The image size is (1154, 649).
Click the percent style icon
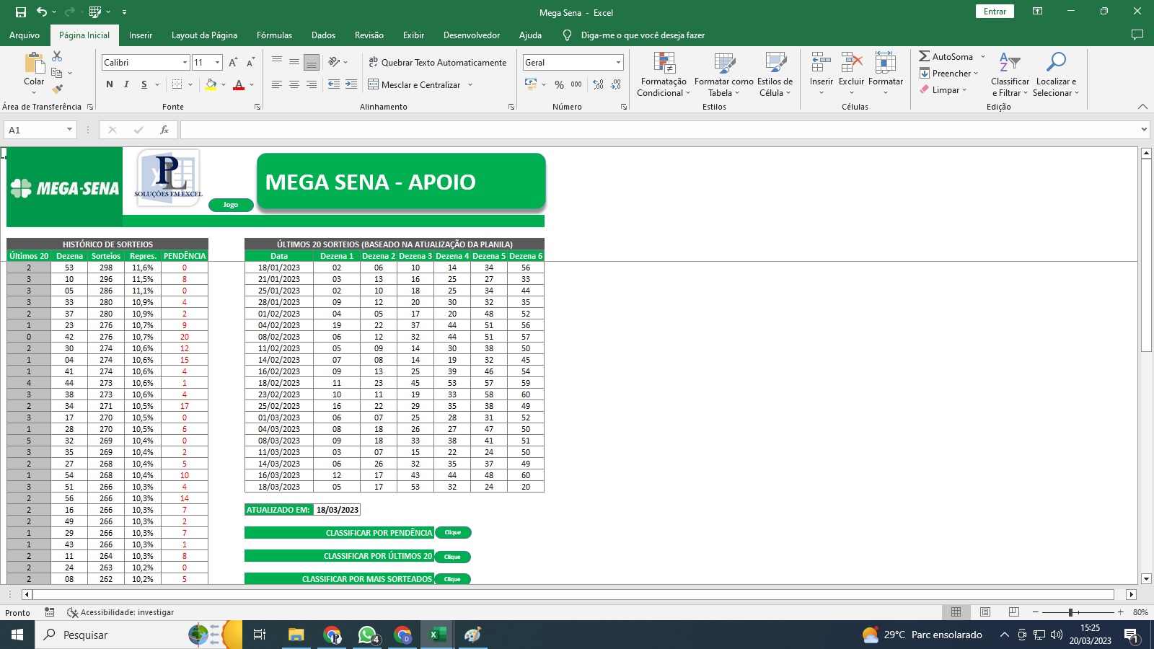pyautogui.click(x=559, y=85)
